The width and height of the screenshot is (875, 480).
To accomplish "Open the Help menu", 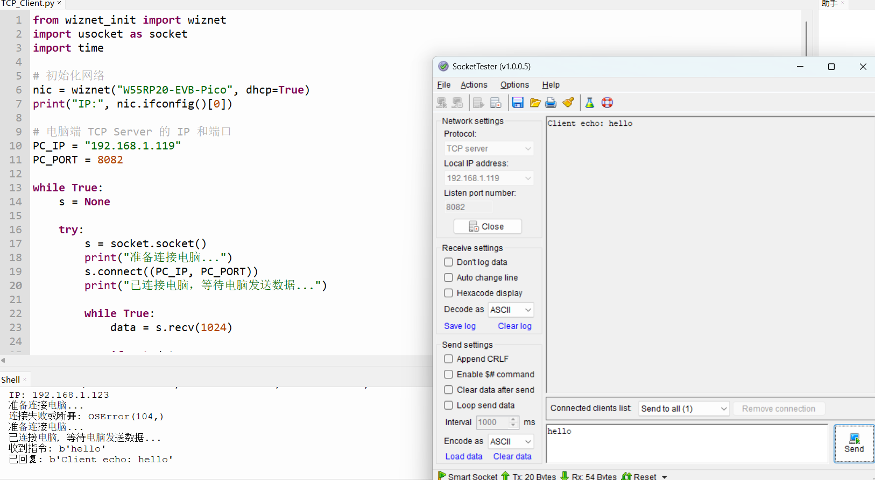I will coord(551,85).
